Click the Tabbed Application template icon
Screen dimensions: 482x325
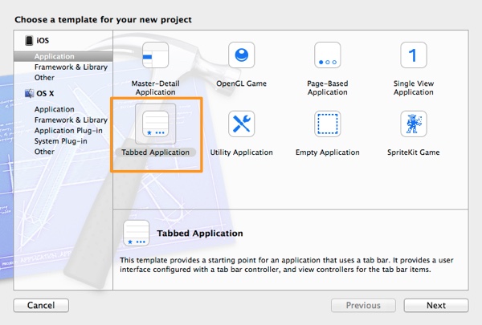(x=155, y=125)
